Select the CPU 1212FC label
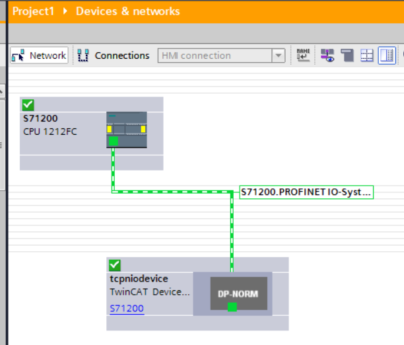The image size is (404, 345). 50,132
